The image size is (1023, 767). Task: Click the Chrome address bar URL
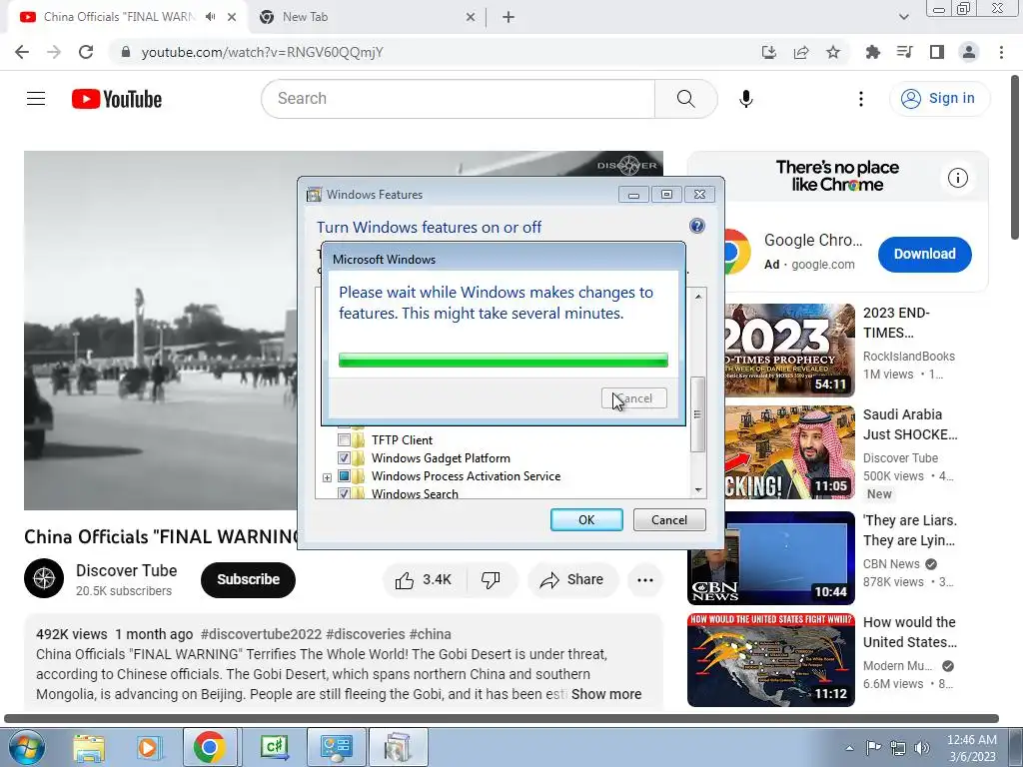coord(263,52)
